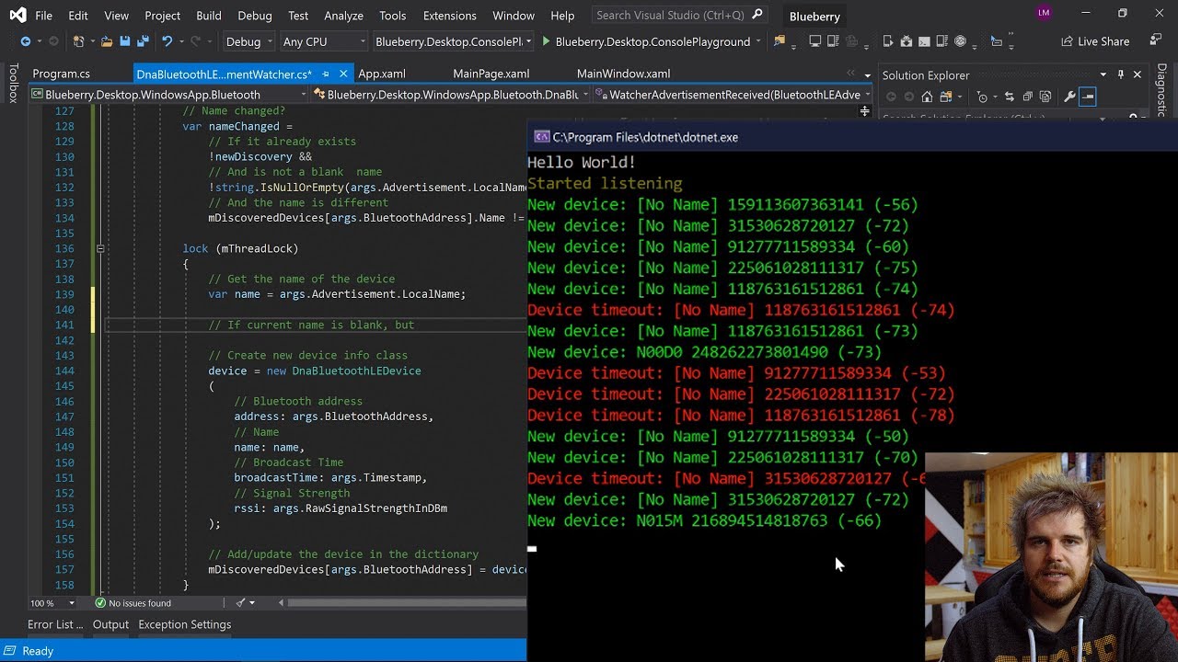Toggle Auto Hide pin on Solution Explorer
This screenshot has height=662, width=1178.
coord(1120,74)
